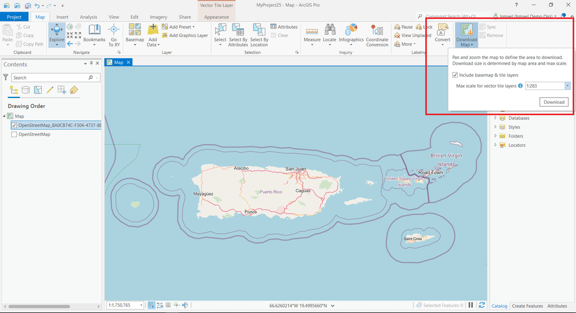Switch Contents to List By Drawing Order

(14, 90)
